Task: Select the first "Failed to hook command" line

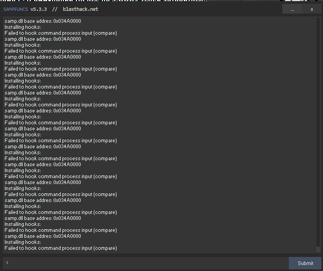Action: (x=61, y=33)
